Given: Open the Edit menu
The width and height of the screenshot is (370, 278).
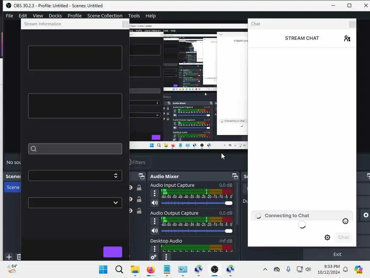Looking at the screenshot, I should coord(23,16).
